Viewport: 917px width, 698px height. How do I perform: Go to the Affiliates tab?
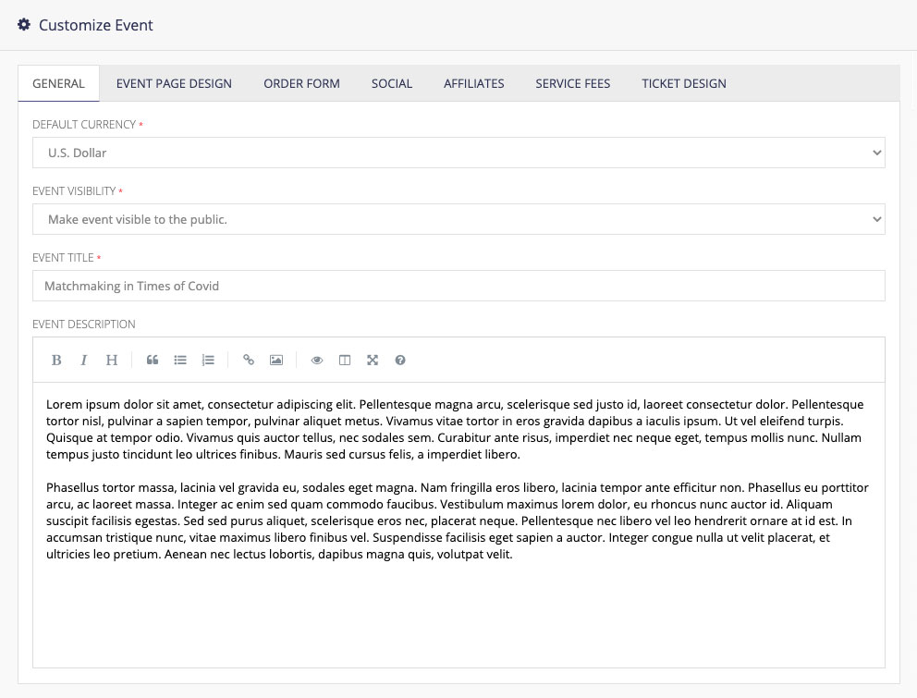[473, 83]
